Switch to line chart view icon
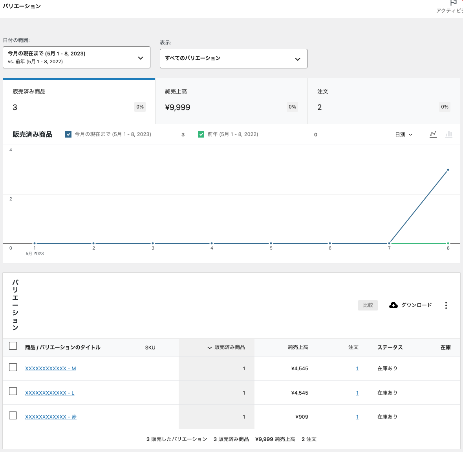The image size is (463, 452). (433, 134)
